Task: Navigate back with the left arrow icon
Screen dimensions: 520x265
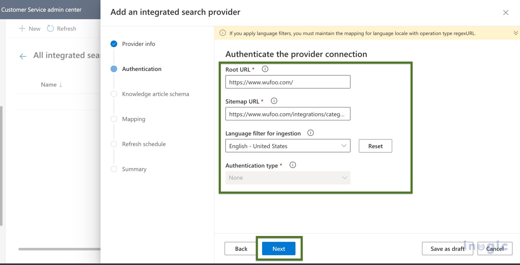Action: click(x=23, y=56)
